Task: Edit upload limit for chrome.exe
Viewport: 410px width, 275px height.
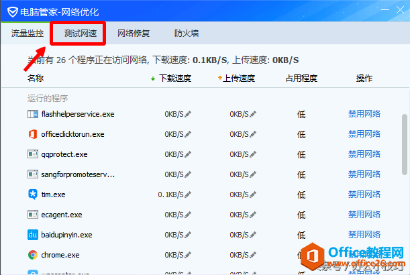Action: point(253,255)
